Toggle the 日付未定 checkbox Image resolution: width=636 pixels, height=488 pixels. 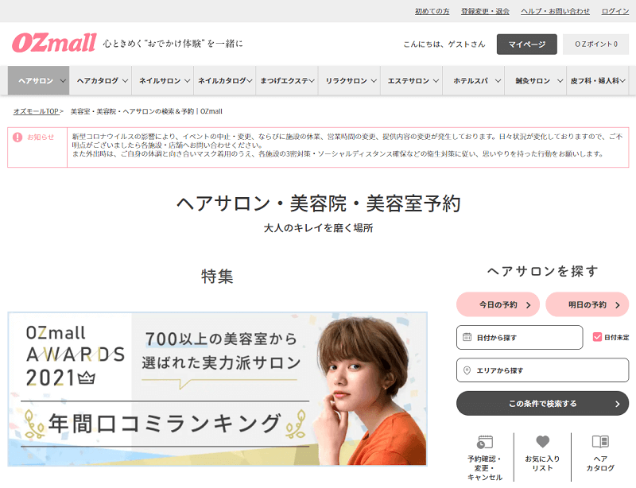597,337
